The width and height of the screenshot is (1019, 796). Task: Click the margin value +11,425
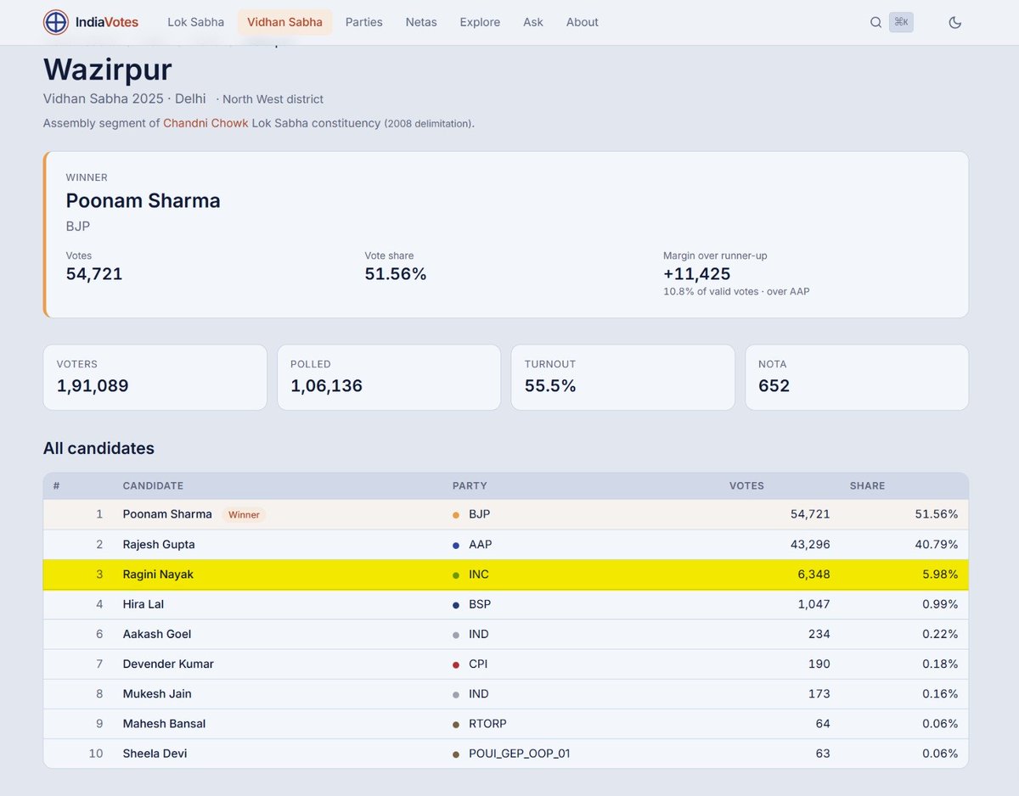click(x=697, y=274)
